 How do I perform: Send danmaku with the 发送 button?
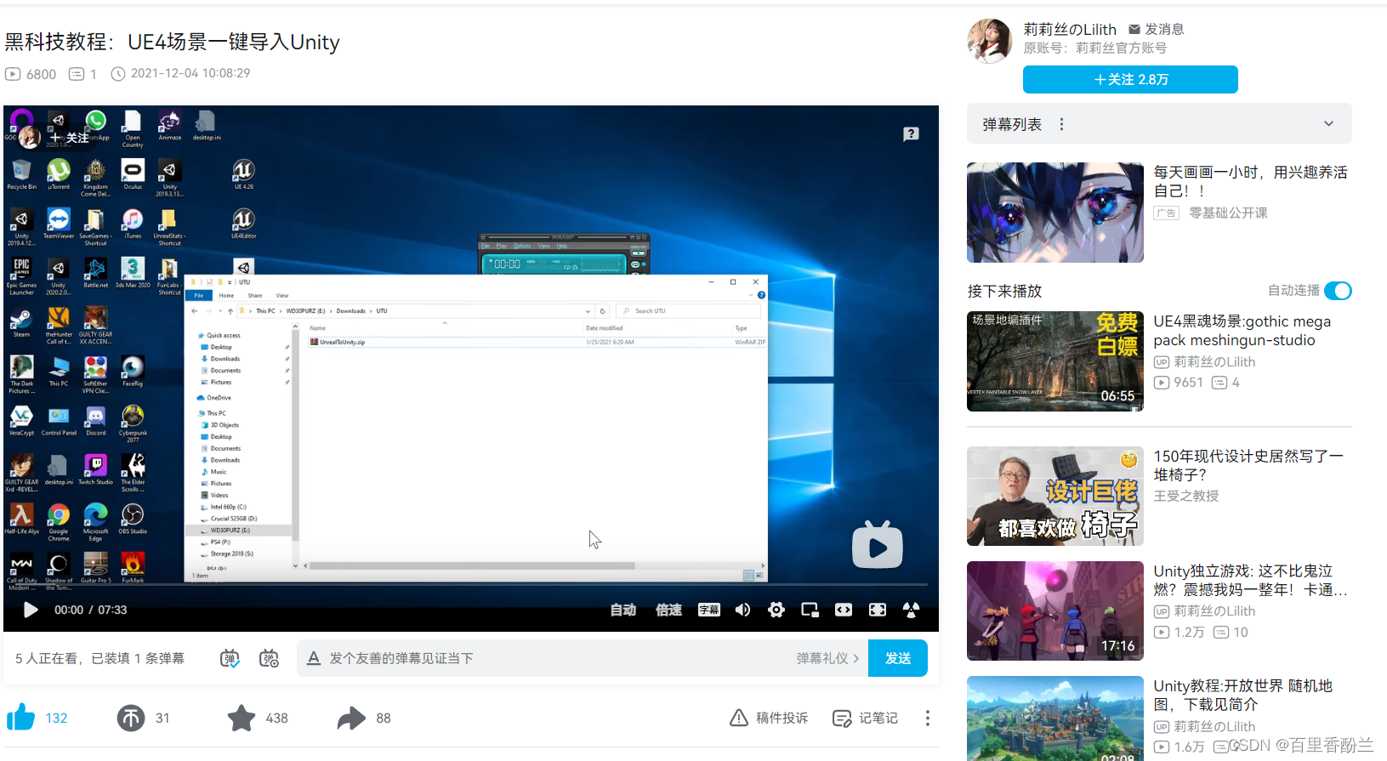pyautogui.click(x=898, y=658)
